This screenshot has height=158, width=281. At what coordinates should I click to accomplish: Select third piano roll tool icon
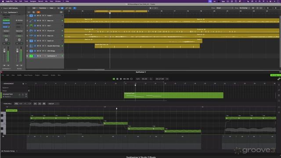click(x=25, y=104)
